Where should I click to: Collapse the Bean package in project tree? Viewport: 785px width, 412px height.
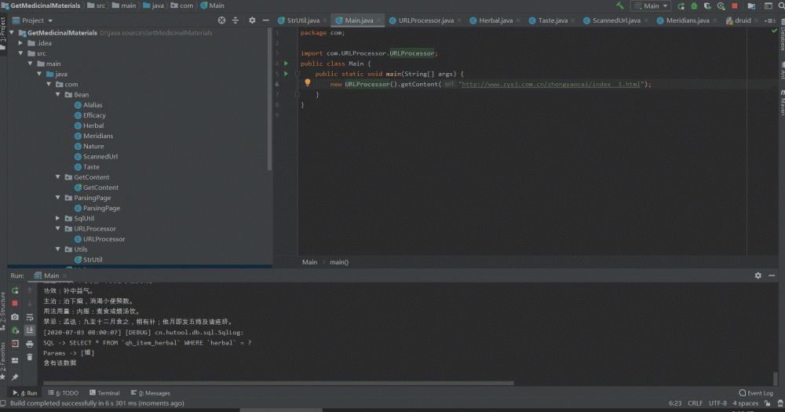pyautogui.click(x=58, y=94)
